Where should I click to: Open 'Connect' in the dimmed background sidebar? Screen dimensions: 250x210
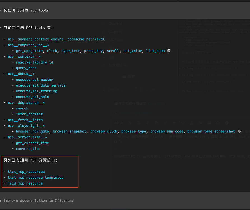(115, 24)
